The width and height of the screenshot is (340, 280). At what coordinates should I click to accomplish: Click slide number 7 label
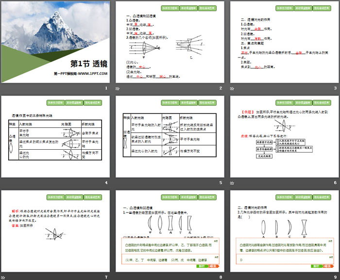pyautogui.click(x=106, y=277)
